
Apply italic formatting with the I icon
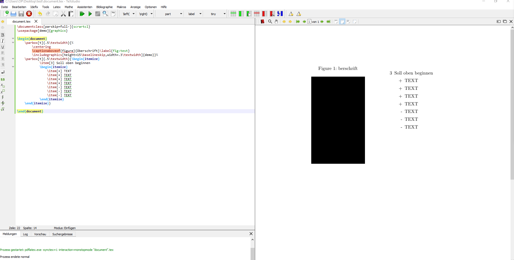pos(3,41)
